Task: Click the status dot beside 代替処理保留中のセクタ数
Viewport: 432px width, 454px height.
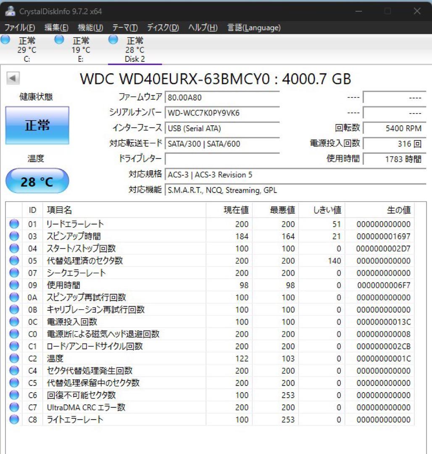Action: (x=13, y=383)
